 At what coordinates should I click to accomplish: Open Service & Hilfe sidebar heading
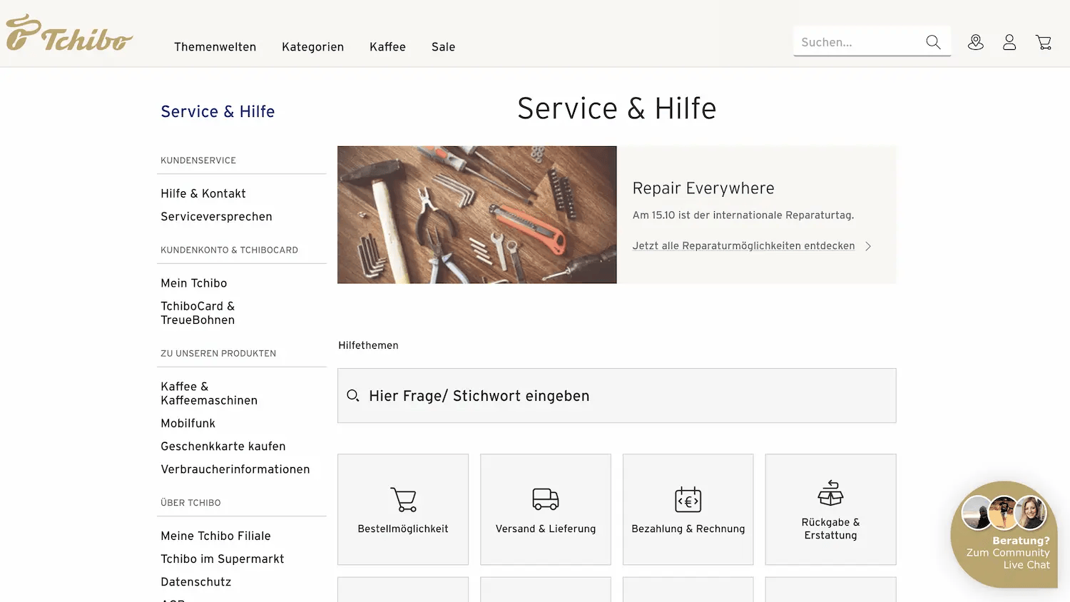point(218,111)
